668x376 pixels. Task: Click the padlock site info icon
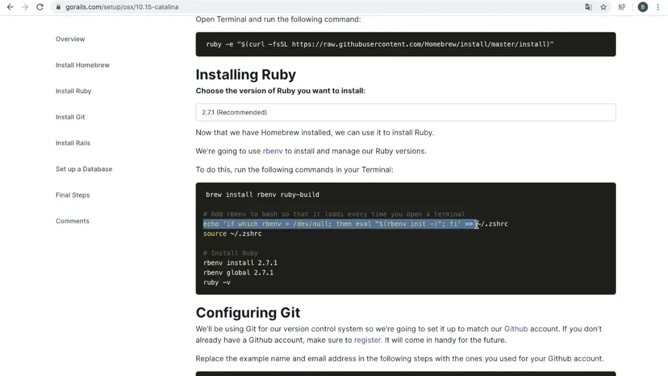pos(58,7)
